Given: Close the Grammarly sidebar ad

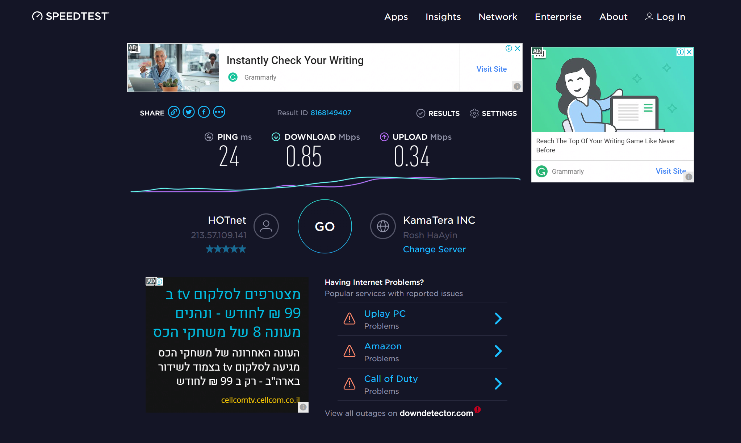Looking at the screenshot, I should click(x=689, y=52).
